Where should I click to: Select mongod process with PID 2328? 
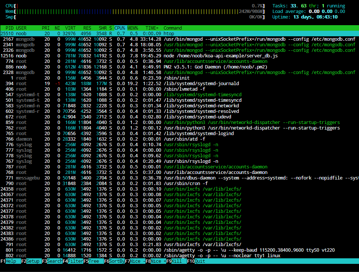[179, 73]
